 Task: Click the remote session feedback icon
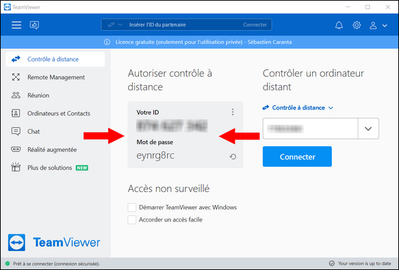click(34, 25)
